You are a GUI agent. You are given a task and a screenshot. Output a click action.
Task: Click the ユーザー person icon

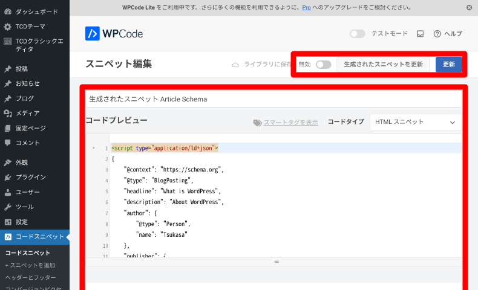[x=8, y=192]
